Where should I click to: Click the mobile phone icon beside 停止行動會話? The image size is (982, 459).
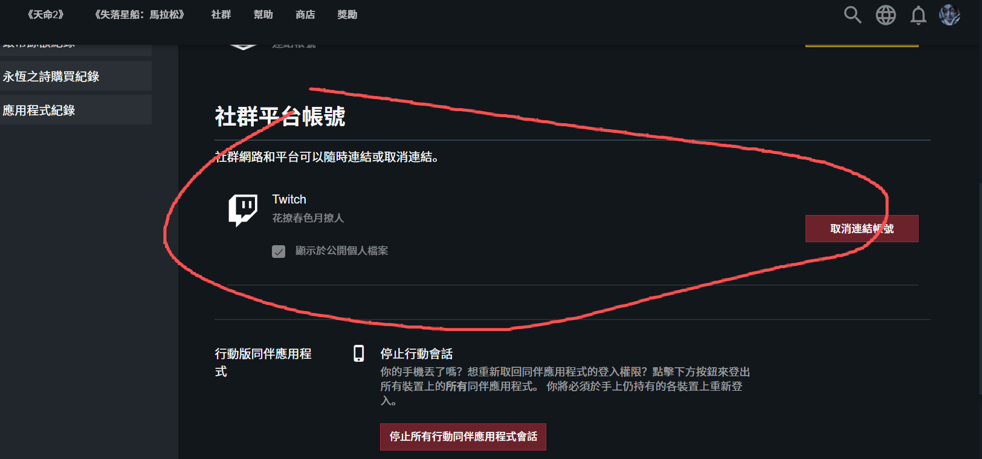359,353
